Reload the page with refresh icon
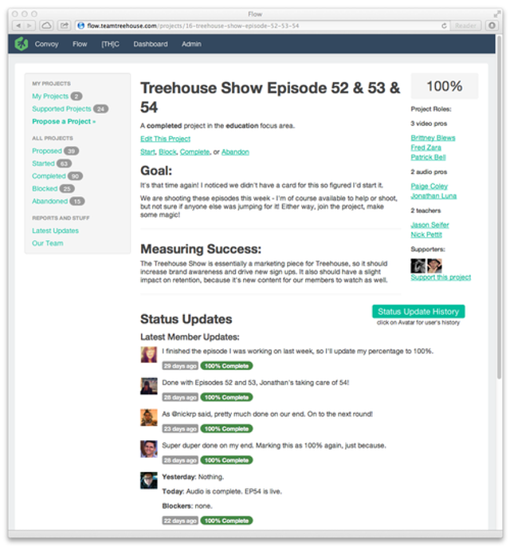The width and height of the screenshot is (510, 547). pos(444,26)
